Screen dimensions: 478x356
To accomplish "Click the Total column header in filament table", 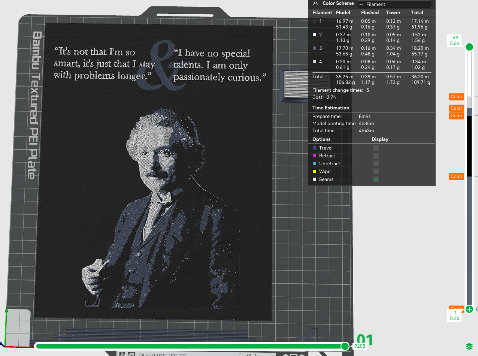I will pos(417,13).
